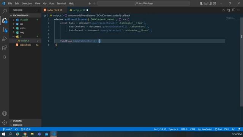Viewport: 243px width, 137px height.
Task: Click the VS Code logo icon
Action: click(x=3, y=3)
